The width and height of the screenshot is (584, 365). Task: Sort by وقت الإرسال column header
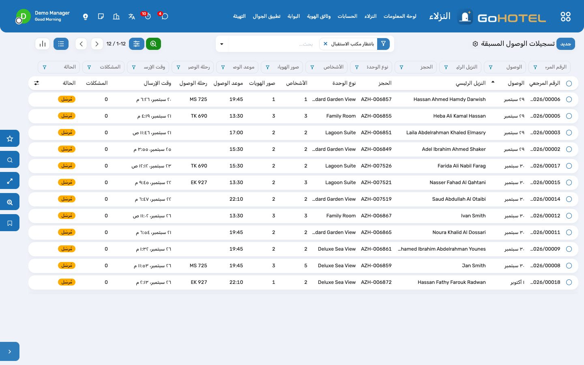click(x=157, y=83)
